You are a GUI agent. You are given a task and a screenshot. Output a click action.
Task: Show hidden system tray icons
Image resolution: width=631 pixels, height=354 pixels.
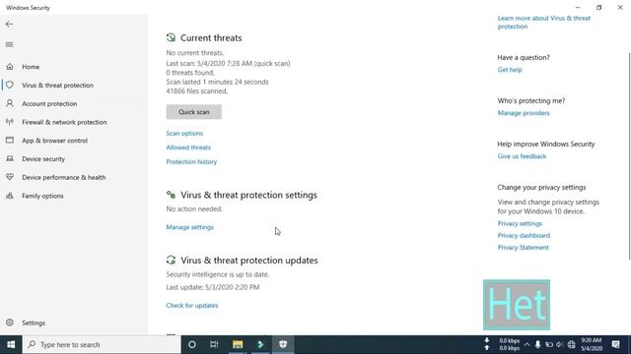tap(526, 344)
